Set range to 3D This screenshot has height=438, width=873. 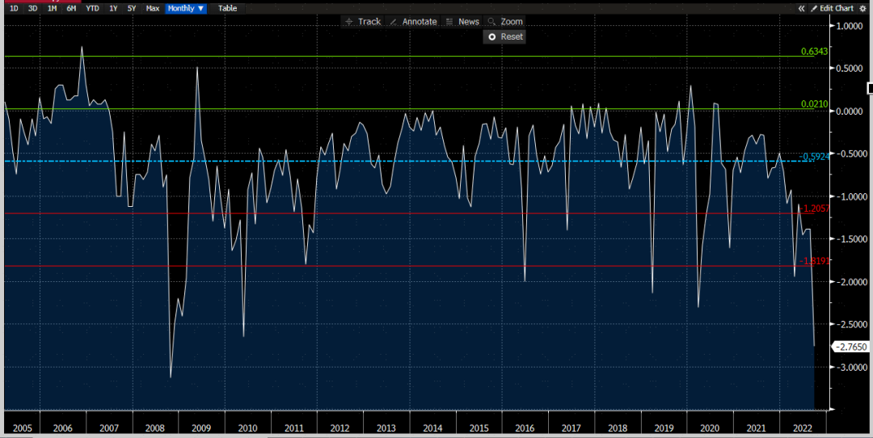point(33,8)
